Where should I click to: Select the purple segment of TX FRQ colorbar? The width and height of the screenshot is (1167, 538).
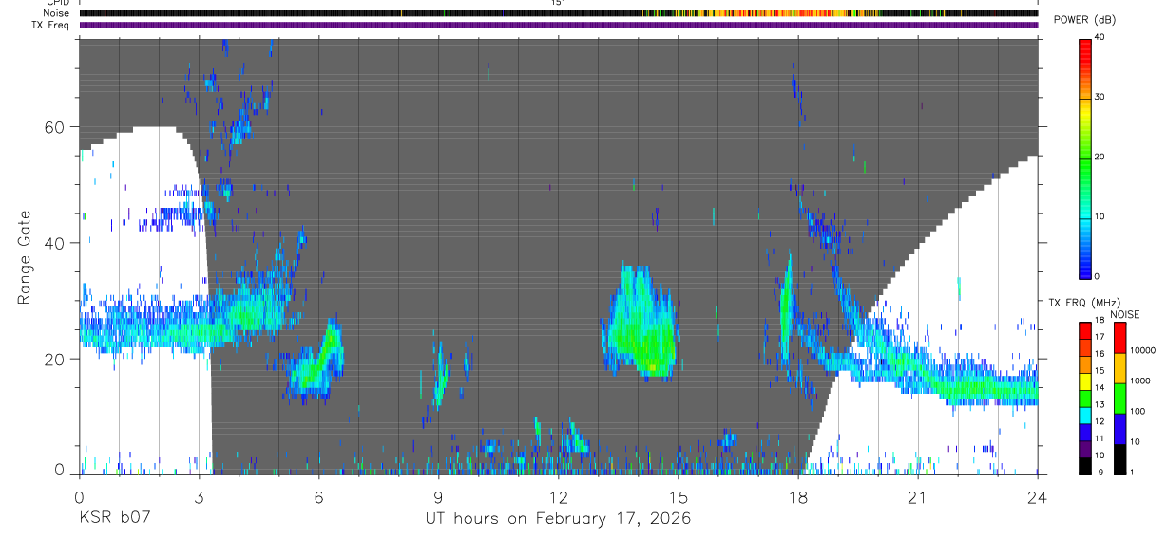(x=1085, y=448)
